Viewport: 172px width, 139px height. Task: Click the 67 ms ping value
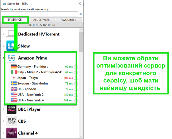tap(69, 72)
